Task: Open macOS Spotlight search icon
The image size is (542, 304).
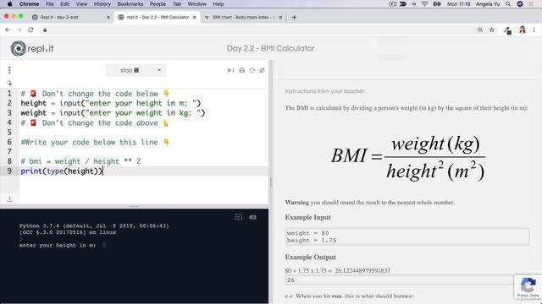Action: pos(508,4)
